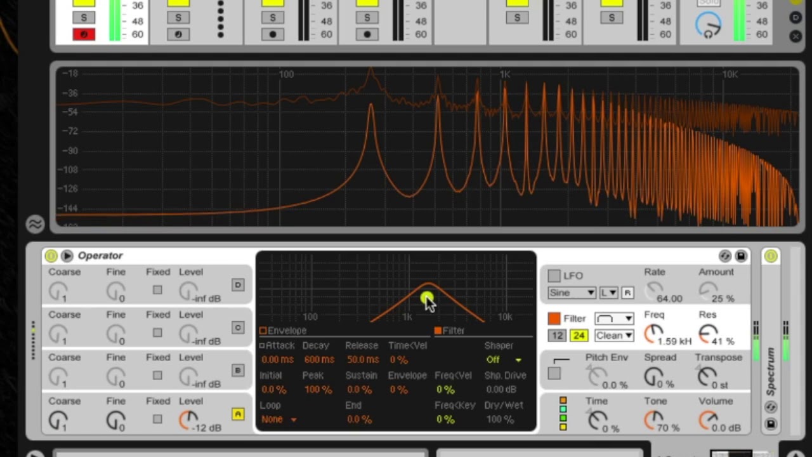Screen dimensions: 812x457
Task: Open the filter type shape dropdown
Action: [614, 319]
